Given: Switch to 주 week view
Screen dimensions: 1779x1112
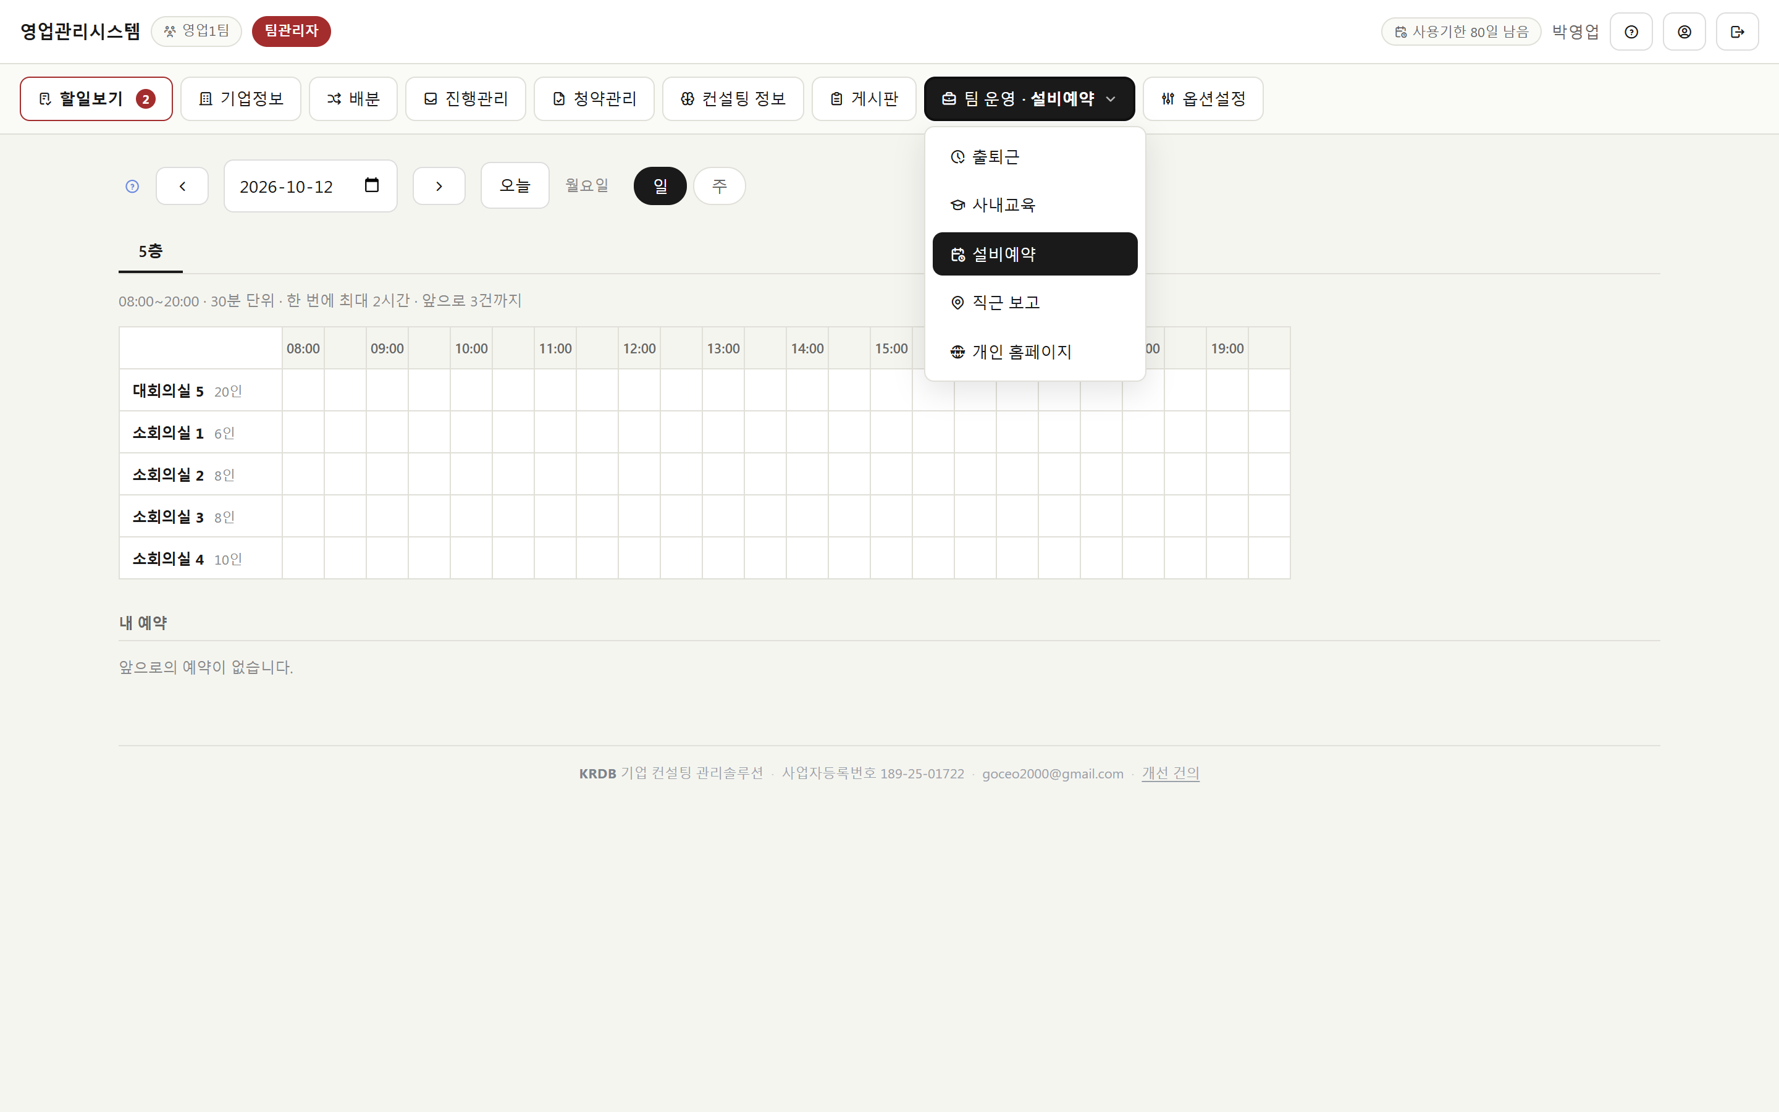Looking at the screenshot, I should pos(719,186).
